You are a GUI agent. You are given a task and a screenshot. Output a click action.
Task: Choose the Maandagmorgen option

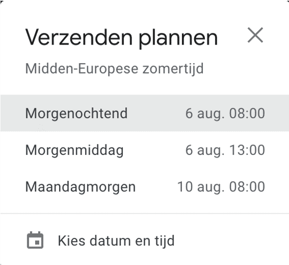[x=145, y=187]
